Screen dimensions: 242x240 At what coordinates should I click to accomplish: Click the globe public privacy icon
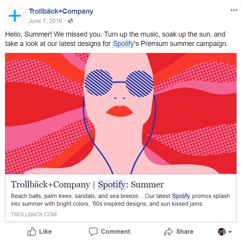[70, 21]
